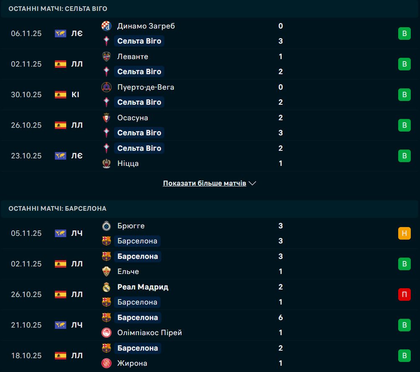Image resolution: width=420 pixels, height=372 pixels.
Task: Click the Puerto de Vega crest
Action: point(106,87)
